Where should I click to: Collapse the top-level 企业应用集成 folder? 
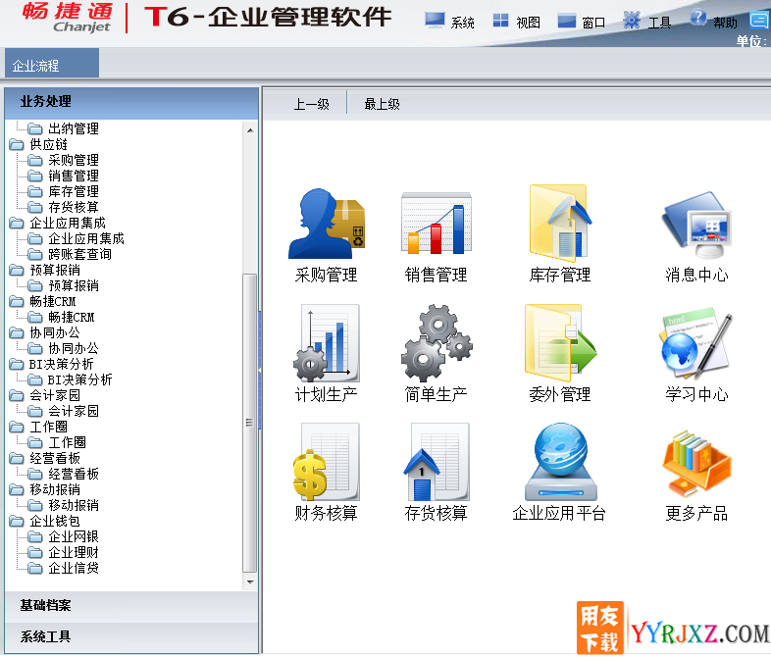click(17, 224)
